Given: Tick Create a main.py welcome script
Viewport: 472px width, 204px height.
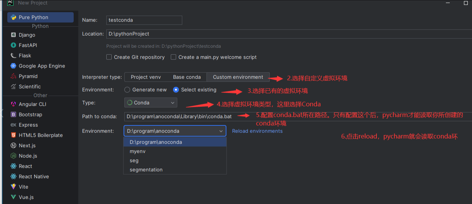Looking at the screenshot, I should coord(173,57).
